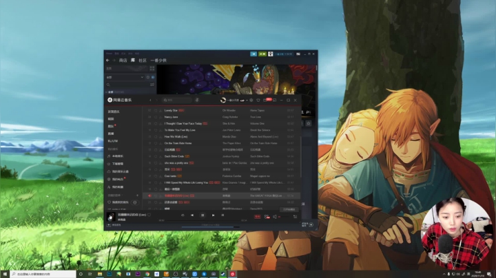This screenshot has width=496, height=278.
Task: Select the Such Bitter Ends song title
Action: (x=174, y=156)
